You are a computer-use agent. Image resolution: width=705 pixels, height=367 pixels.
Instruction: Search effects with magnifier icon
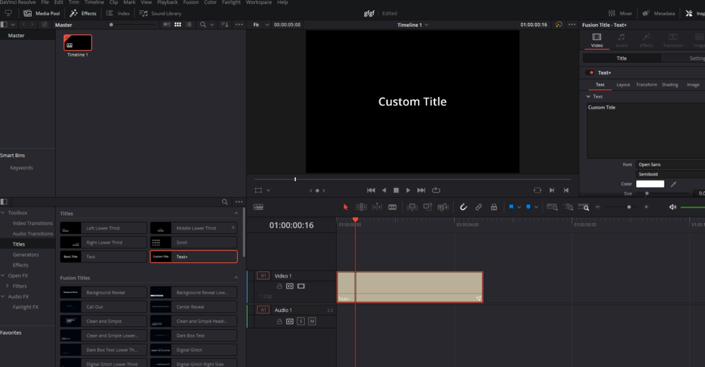point(224,202)
